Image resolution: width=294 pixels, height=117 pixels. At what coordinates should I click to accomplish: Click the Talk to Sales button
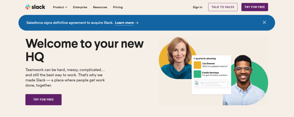(x=223, y=7)
